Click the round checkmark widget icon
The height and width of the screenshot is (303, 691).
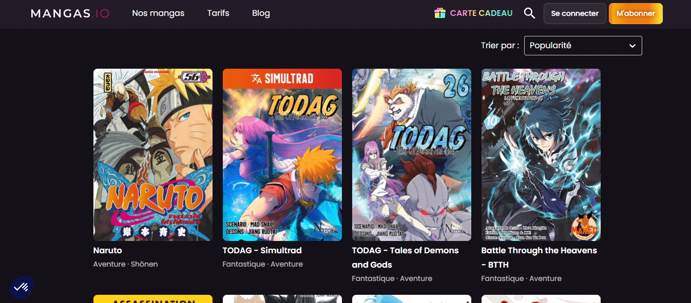(21, 287)
